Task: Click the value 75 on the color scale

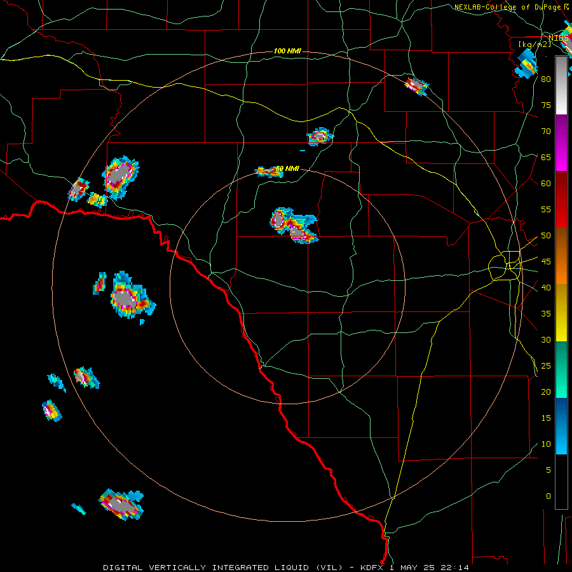Action: coord(546,105)
